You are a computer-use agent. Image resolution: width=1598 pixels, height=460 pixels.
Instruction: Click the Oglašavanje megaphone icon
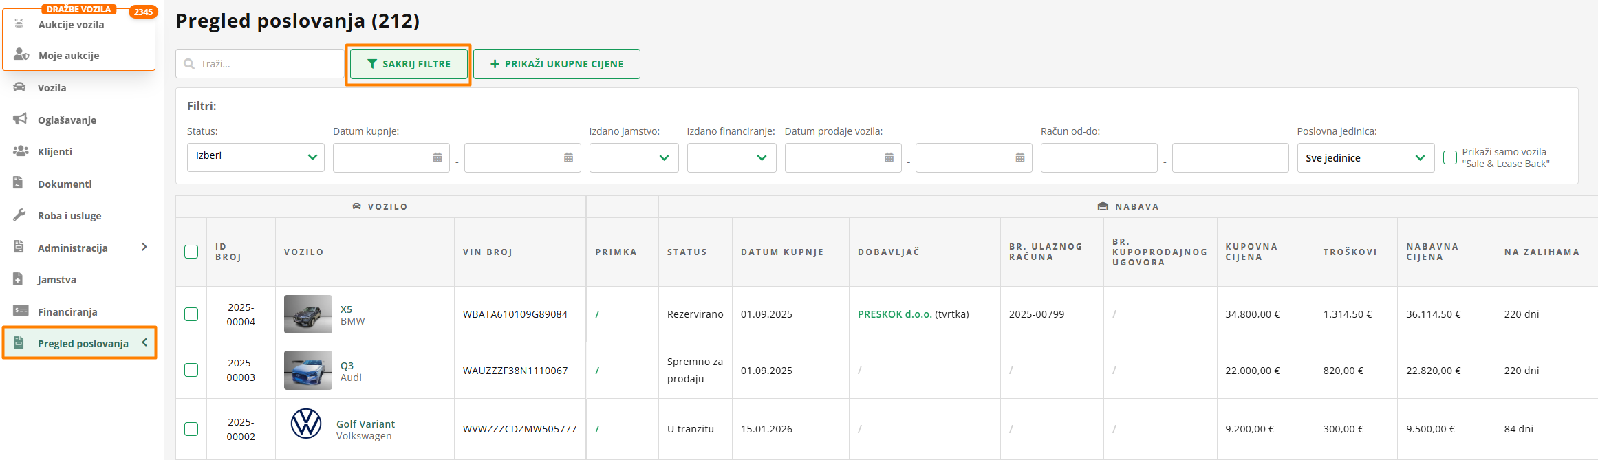[20, 119]
